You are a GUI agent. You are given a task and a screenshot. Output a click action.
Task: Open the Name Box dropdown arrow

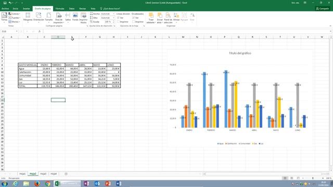point(17,31)
